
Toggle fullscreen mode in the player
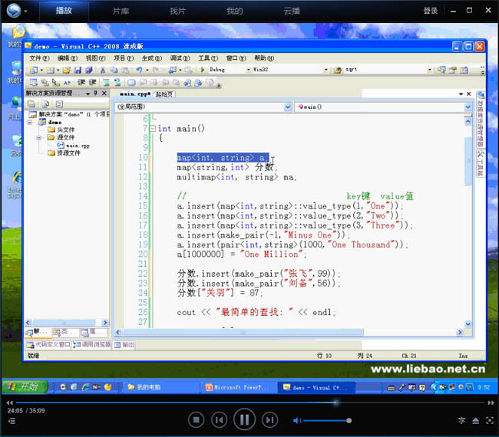click(x=489, y=420)
